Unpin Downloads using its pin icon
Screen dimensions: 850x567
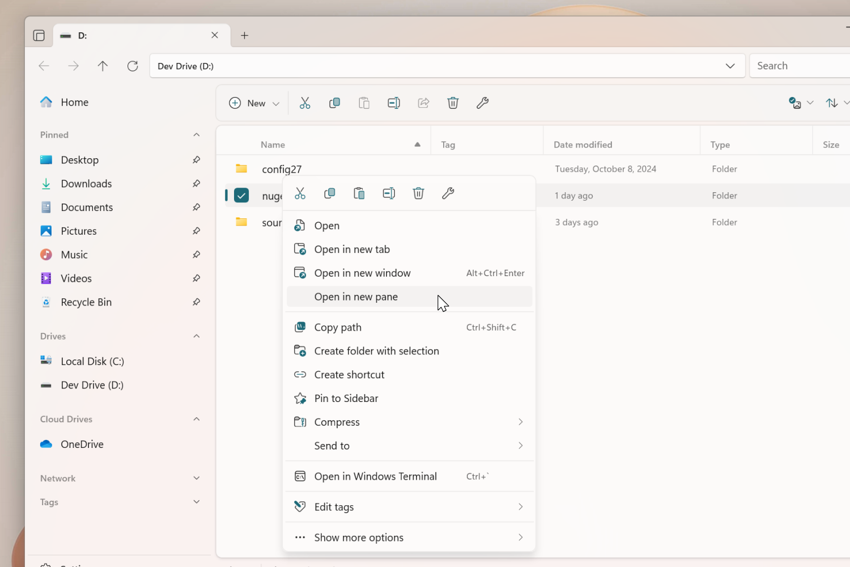[196, 184]
